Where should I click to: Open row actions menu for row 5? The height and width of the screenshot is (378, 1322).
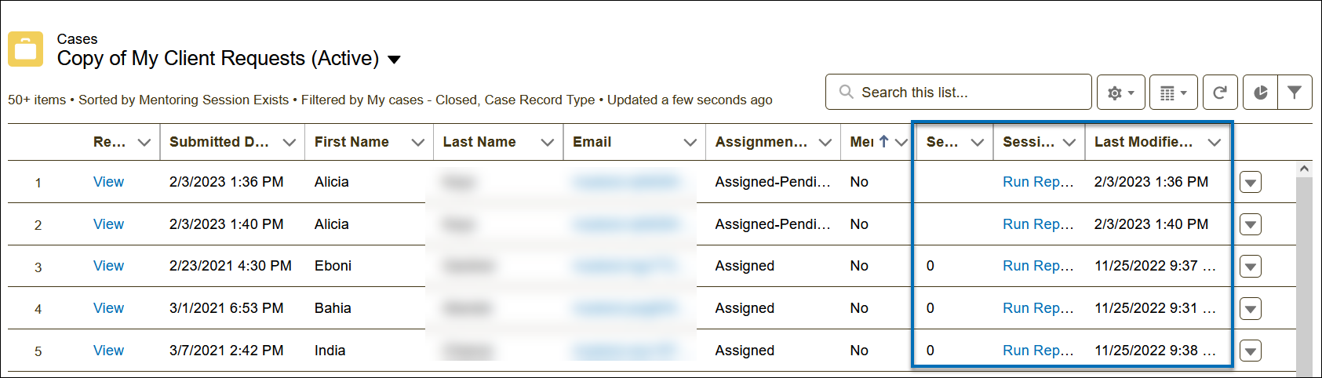[1251, 351]
